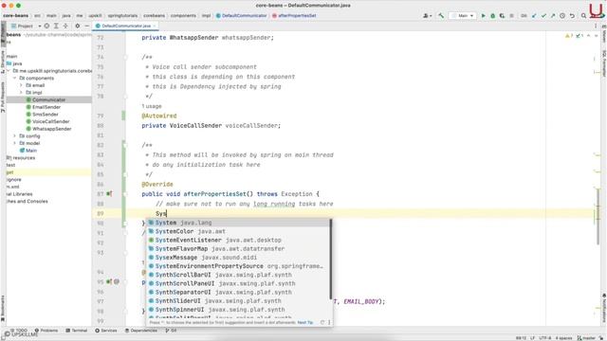The image size is (607, 341).
Task: Choose SystemEventListener completion suggestion
Action: tap(238, 240)
